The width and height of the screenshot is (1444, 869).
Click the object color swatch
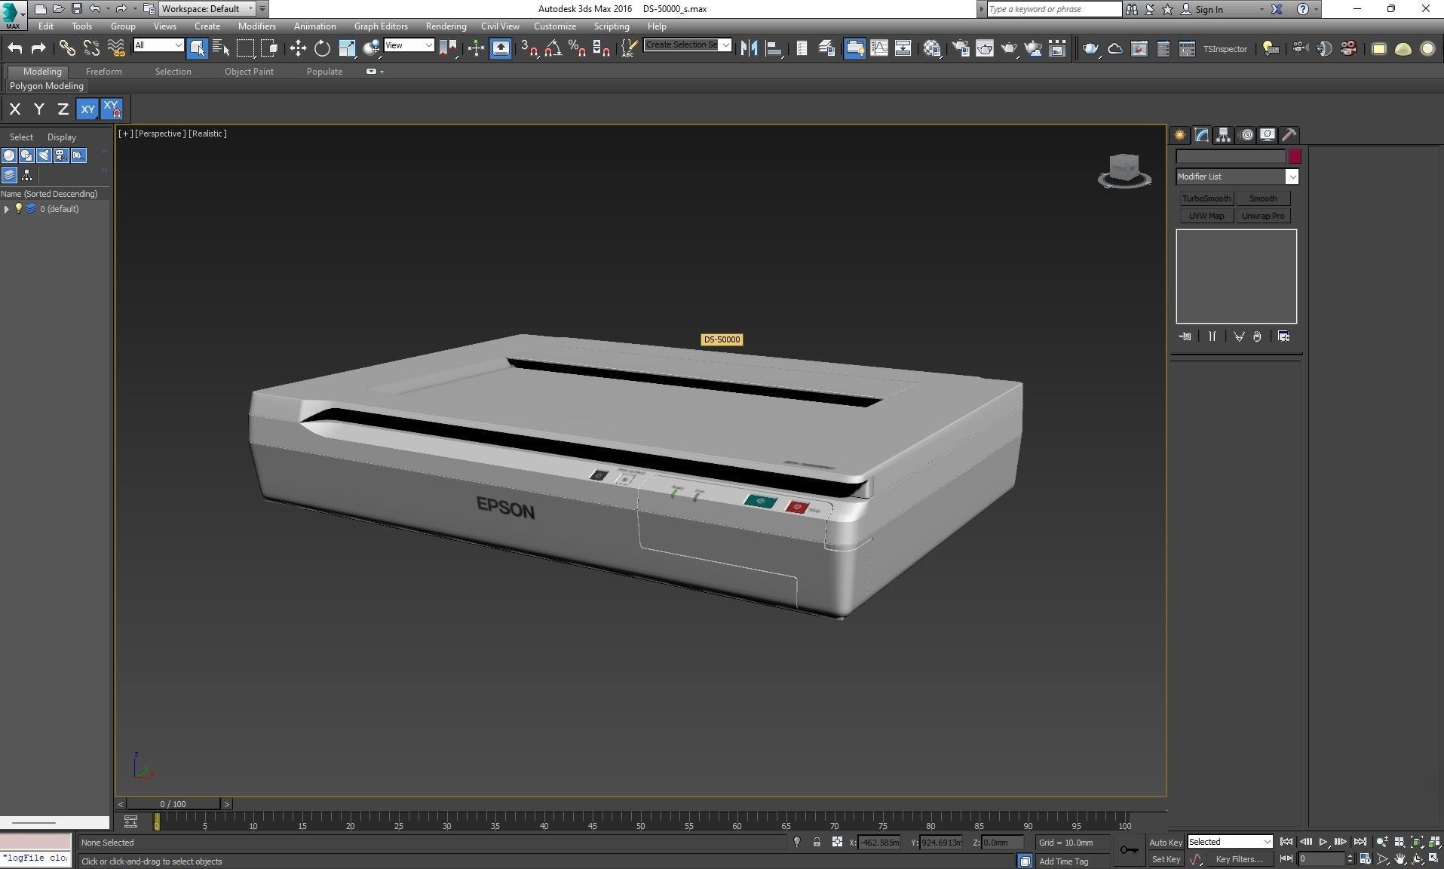coord(1295,157)
